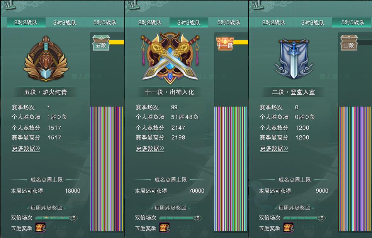
Task: Click the 二段 treasure chest icon
Action: click(349, 42)
